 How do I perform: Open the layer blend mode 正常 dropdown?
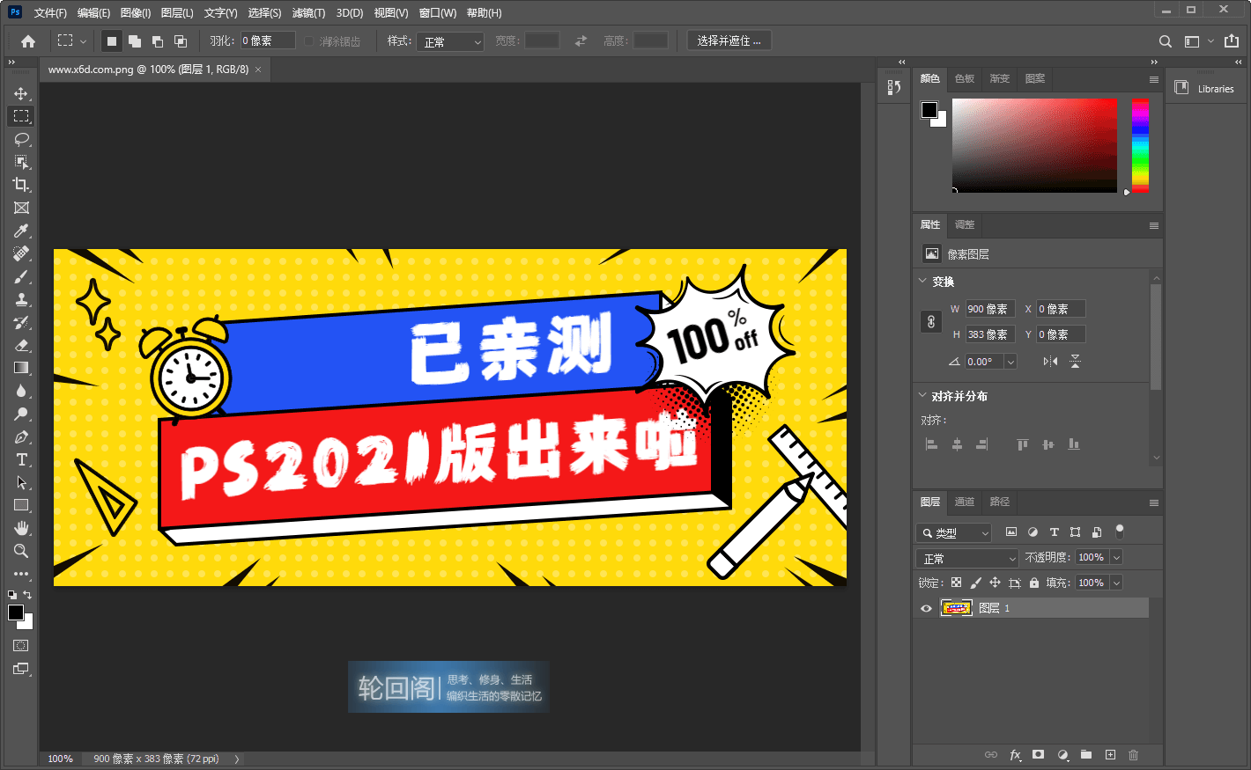967,558
